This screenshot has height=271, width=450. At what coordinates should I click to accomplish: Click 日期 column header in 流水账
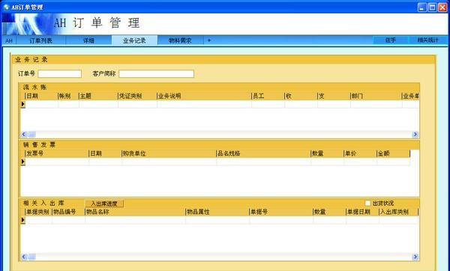coord(41,96)
